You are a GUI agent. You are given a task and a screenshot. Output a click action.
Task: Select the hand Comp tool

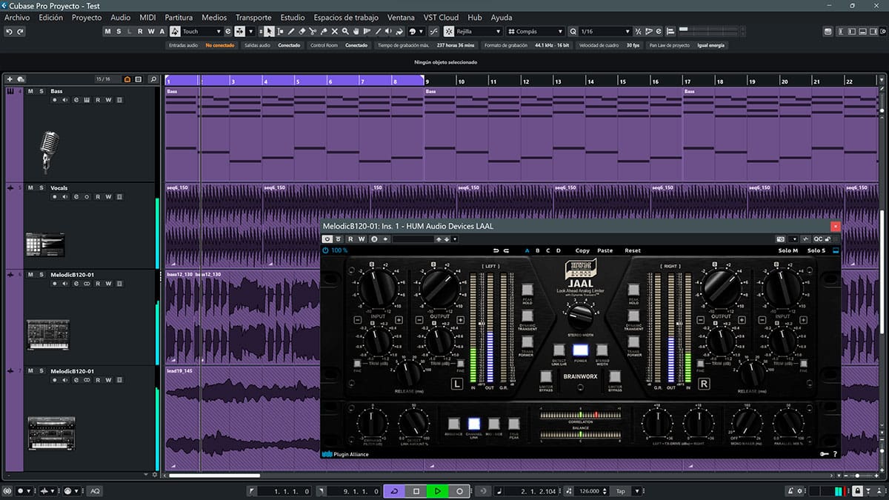pyautogui.click(x=356, y=31)
